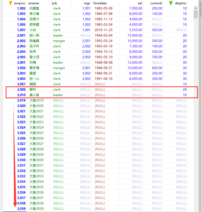Select ename cell 大鱼3039

[x=38, y=209]
